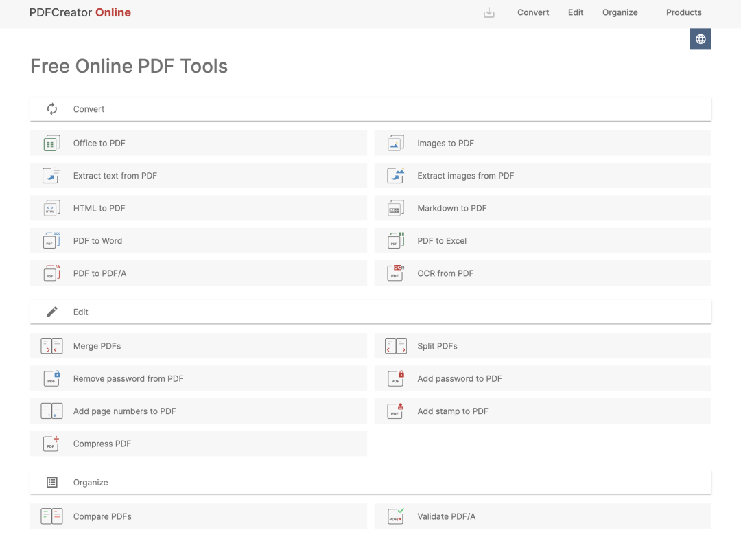Expand the Products dropdown
This screenshot has width=741, height=539.
[683, 12]
